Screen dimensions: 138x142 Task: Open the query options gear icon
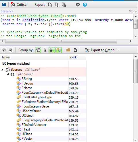tap(78, 5)
